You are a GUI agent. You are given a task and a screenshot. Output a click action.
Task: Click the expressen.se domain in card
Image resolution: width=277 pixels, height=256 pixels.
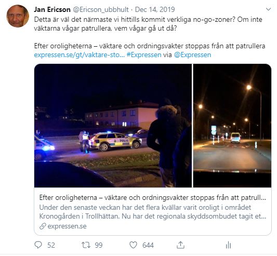(67, 226)
